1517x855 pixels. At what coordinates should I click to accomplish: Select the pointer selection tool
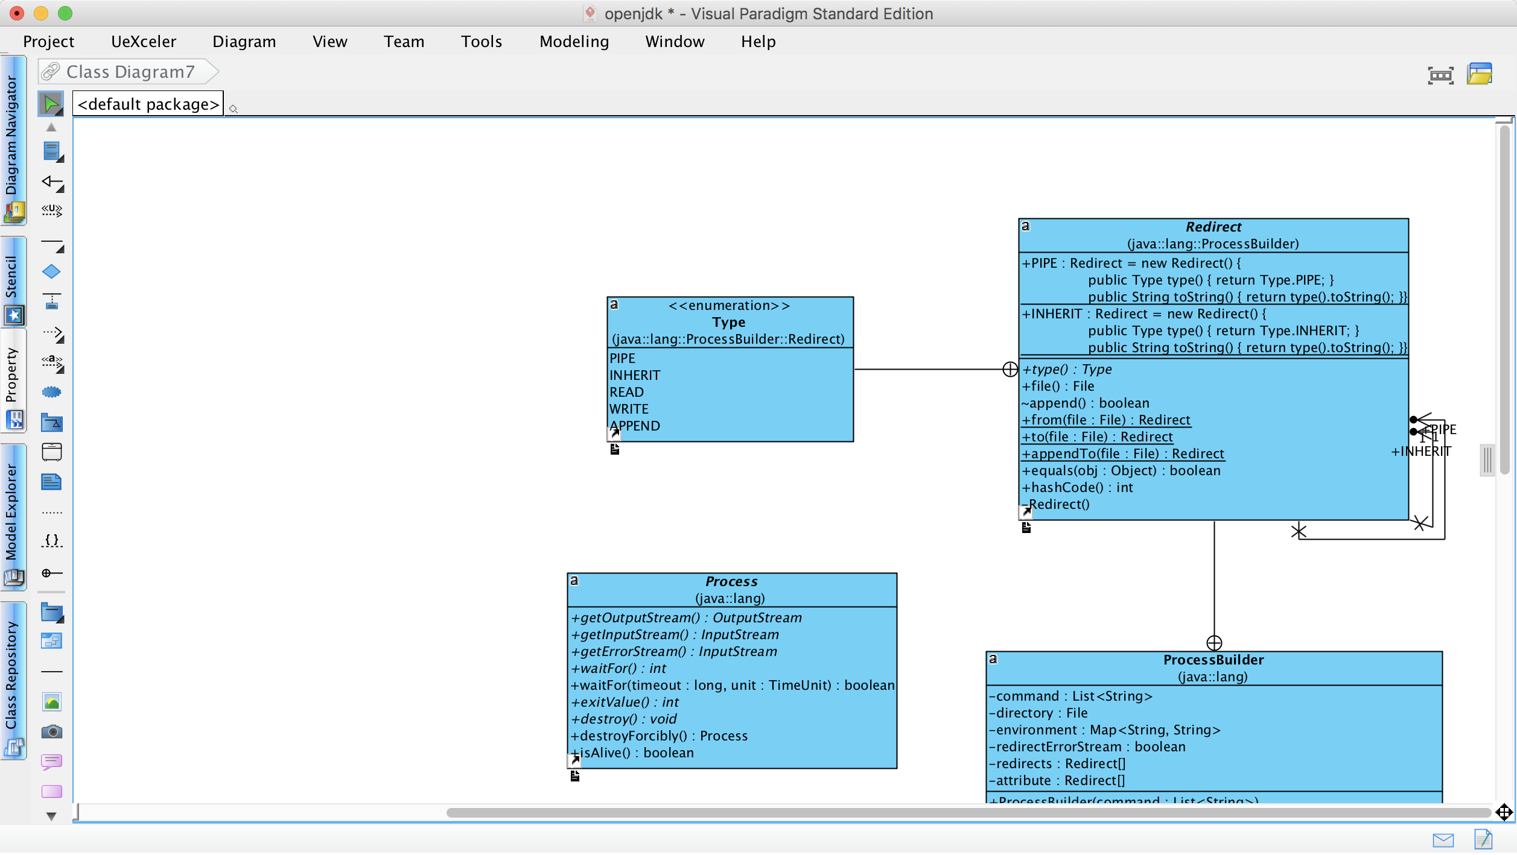[51, 104]
